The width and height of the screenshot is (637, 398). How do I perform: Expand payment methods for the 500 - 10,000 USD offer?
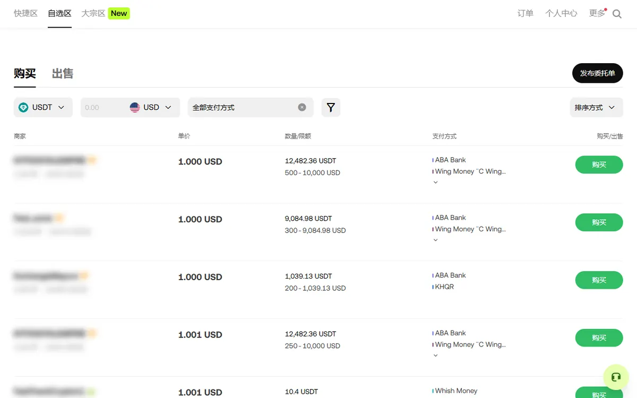pos(436,182)
